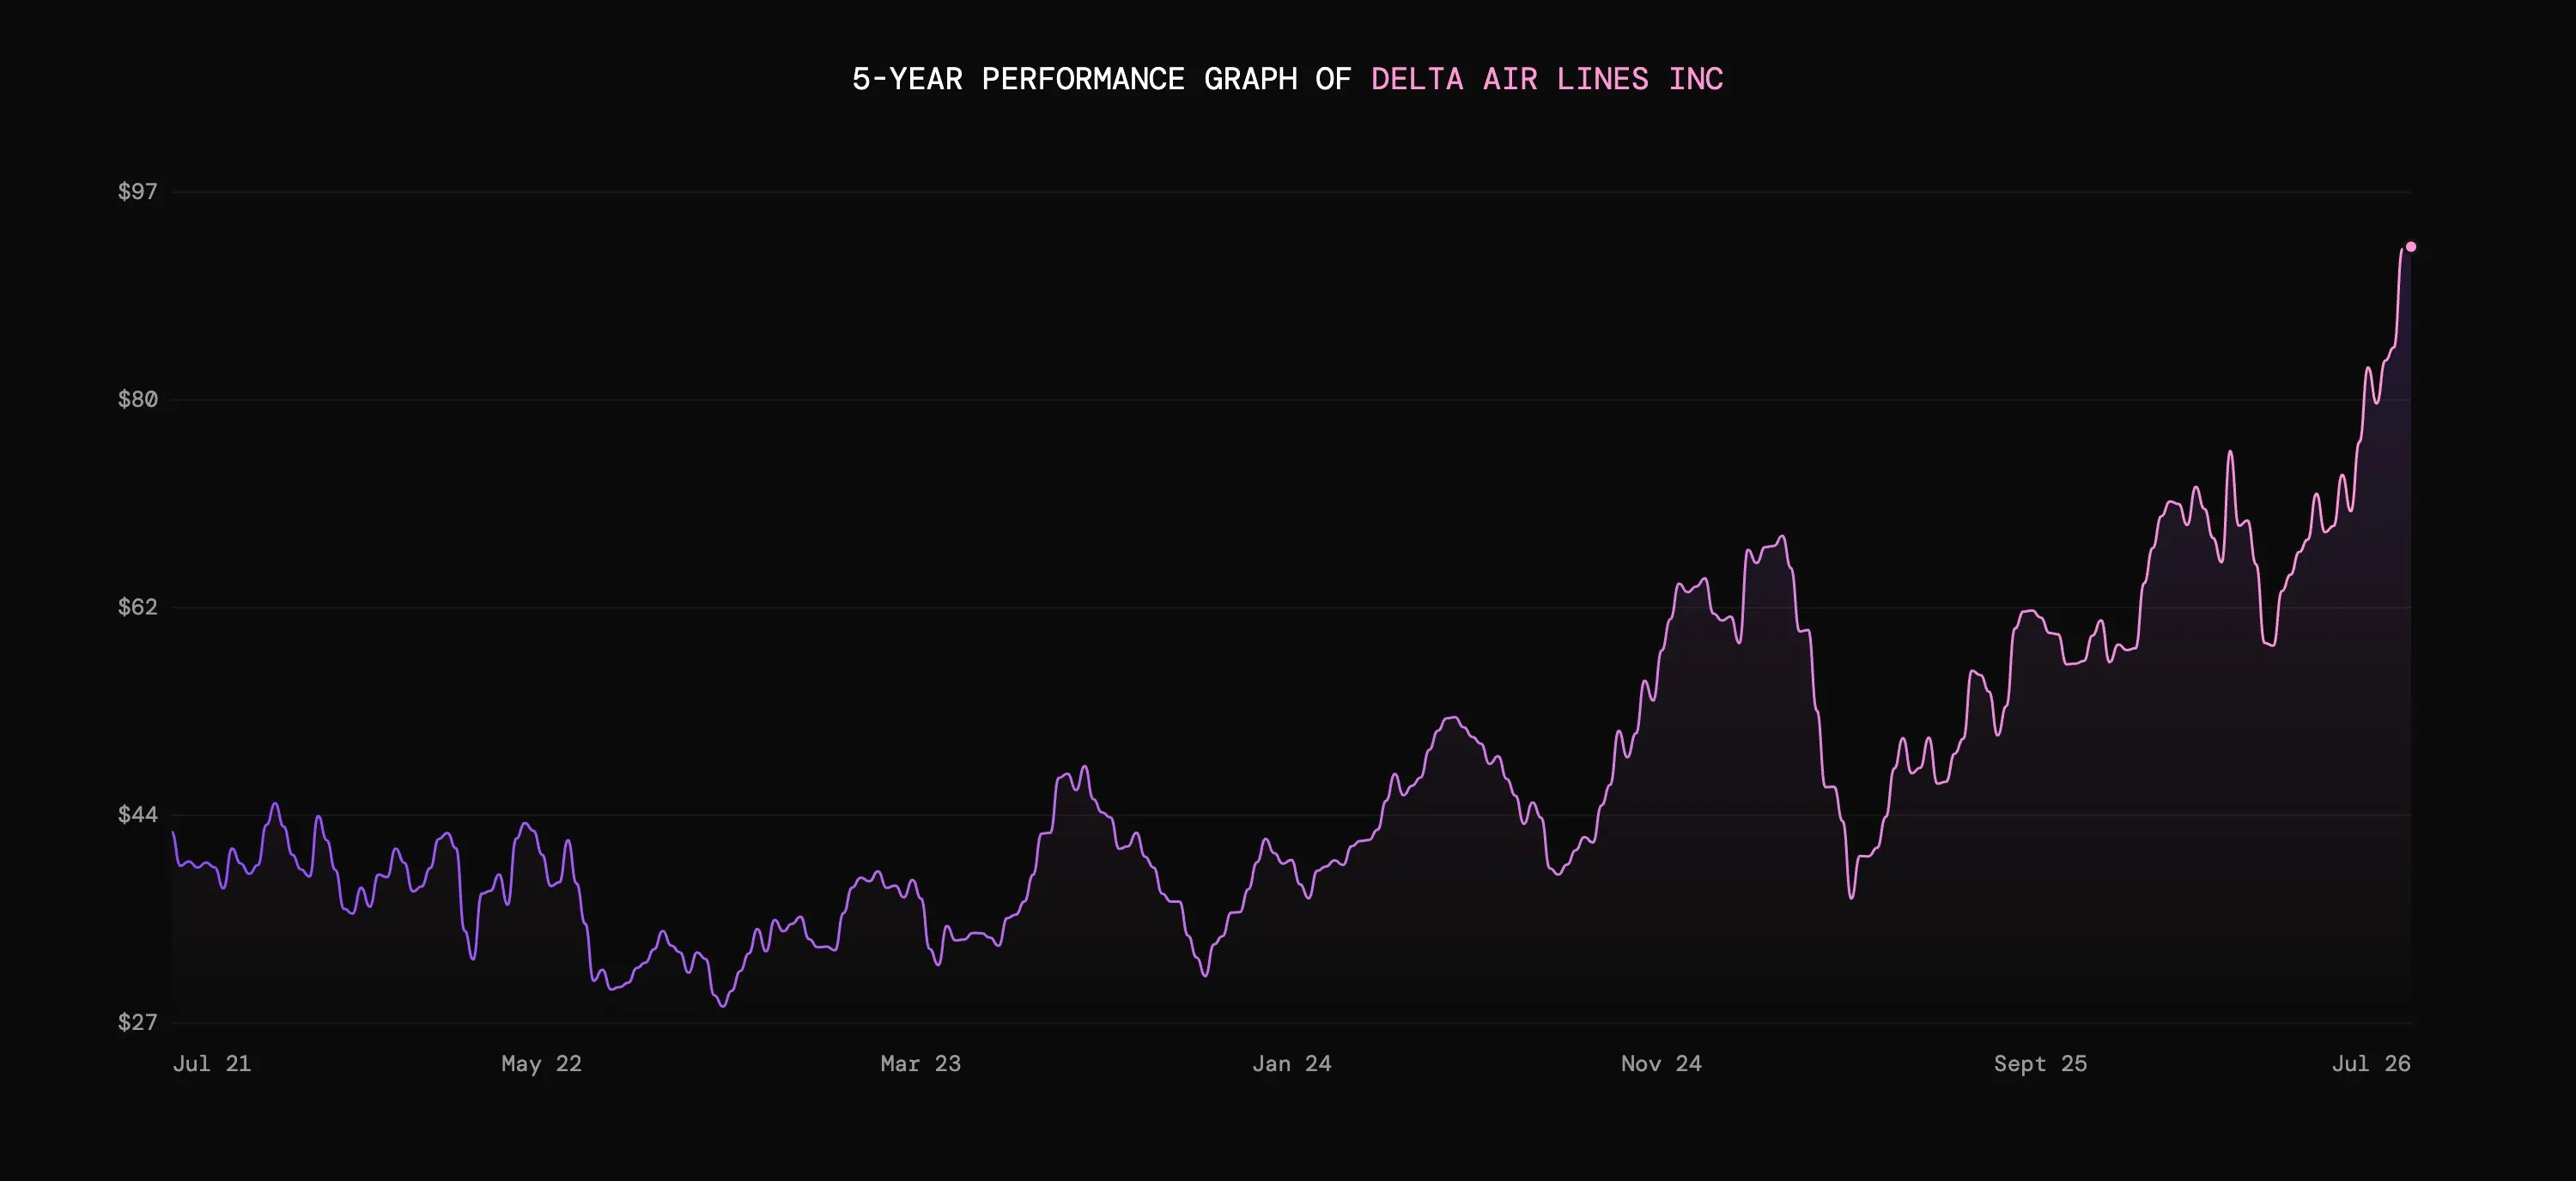Click the 'Nov 24' x-axis label

coord(1661,1063)
